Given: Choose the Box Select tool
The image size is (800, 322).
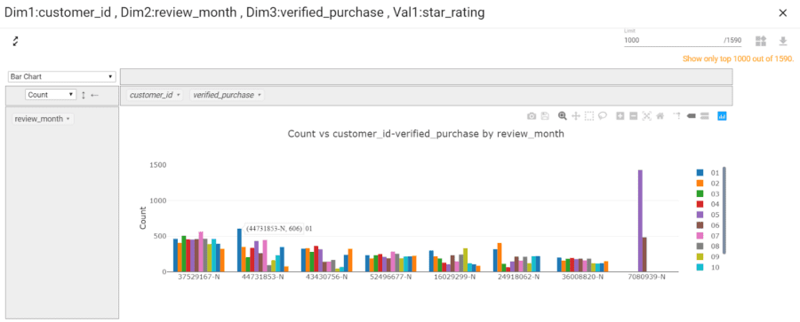Looking at the screenshot, I should click(588, 116).
